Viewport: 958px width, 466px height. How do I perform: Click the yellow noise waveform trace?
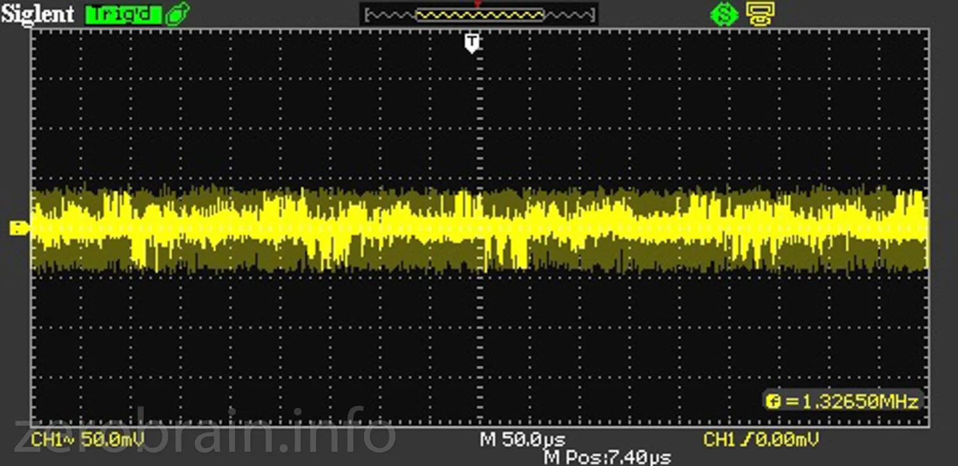pyautogui.click(x=479, y=229)
